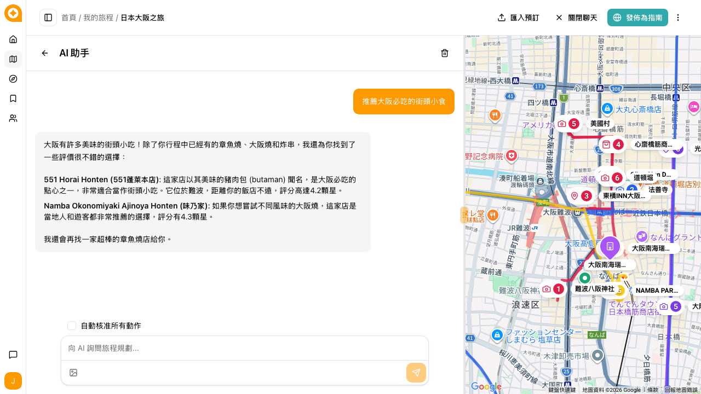The image size is (701, 394).
Task: Open saved items bookmark icon
Action: click(13, 99)
